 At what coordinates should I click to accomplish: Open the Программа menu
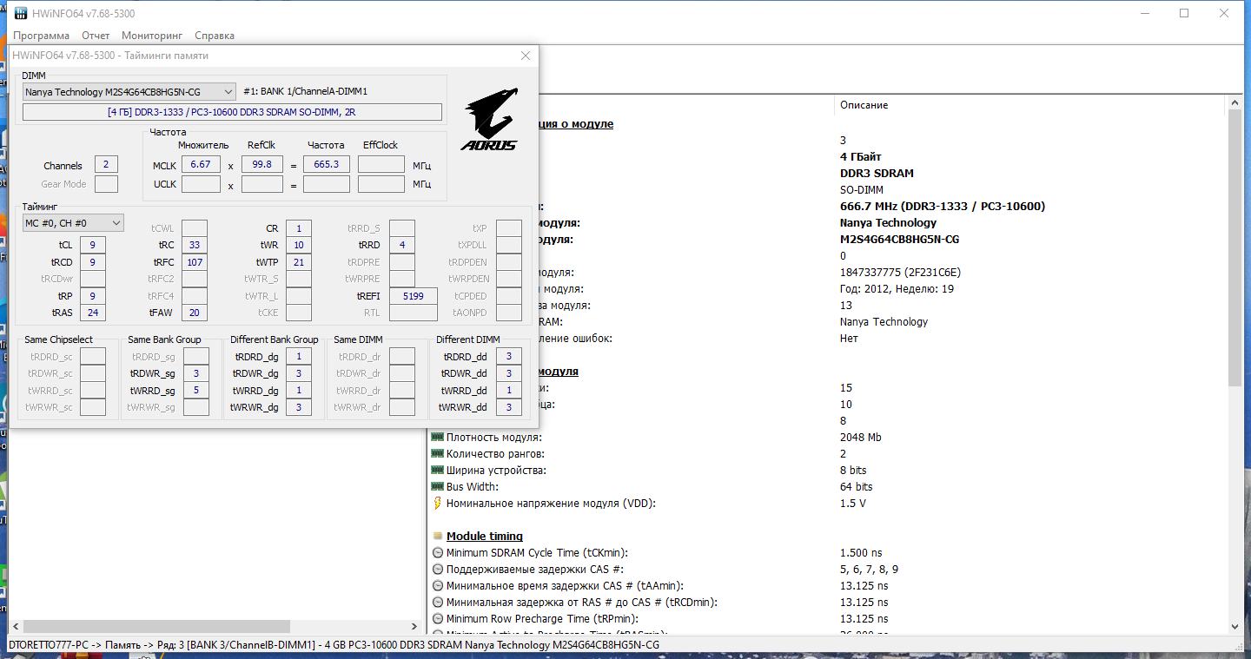click(x=41, y=36)
